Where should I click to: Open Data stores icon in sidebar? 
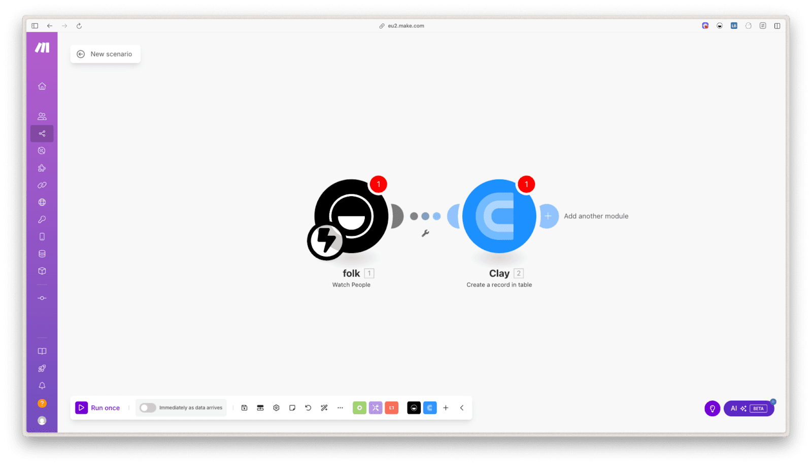point(42,254)
